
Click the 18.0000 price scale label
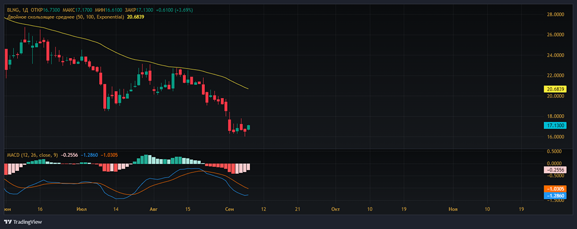[x=555, y=117]
